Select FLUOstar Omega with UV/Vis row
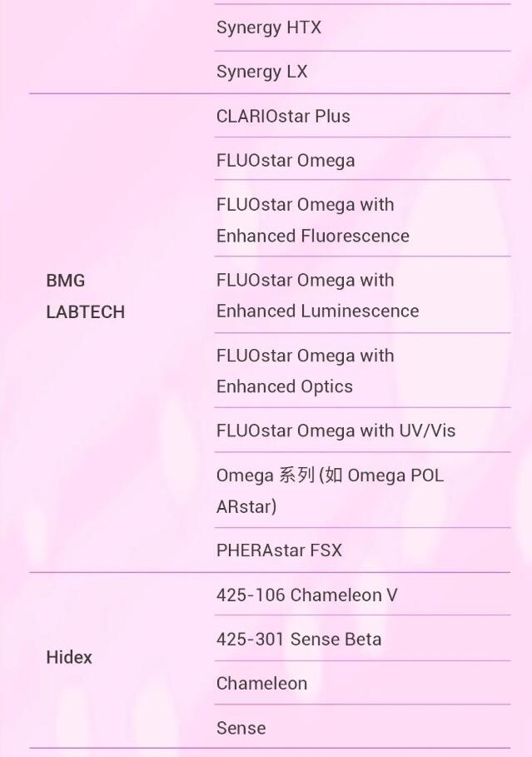This screenshot has width=532, height=757. coord(336,431)
